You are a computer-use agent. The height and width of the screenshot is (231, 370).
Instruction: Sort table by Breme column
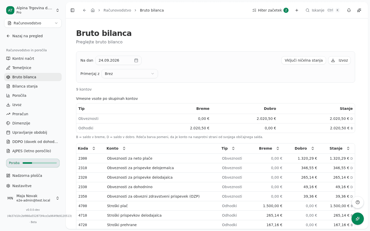pyautogui.click(x=269, y=148)
